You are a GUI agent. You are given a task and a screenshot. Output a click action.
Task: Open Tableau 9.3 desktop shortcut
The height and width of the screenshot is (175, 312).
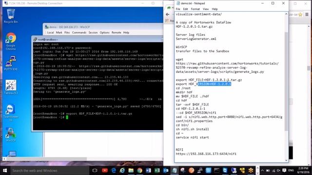point(11,87)
